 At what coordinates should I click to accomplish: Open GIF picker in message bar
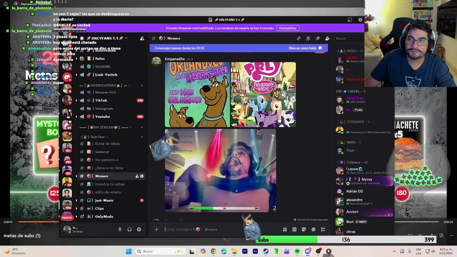coord(295,229)
